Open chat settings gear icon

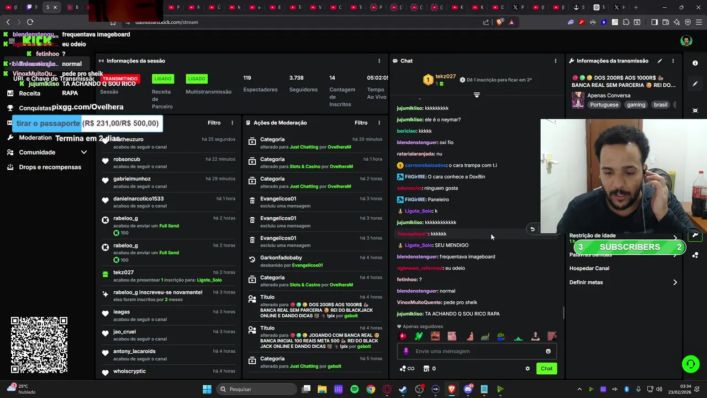click(527, 369)
